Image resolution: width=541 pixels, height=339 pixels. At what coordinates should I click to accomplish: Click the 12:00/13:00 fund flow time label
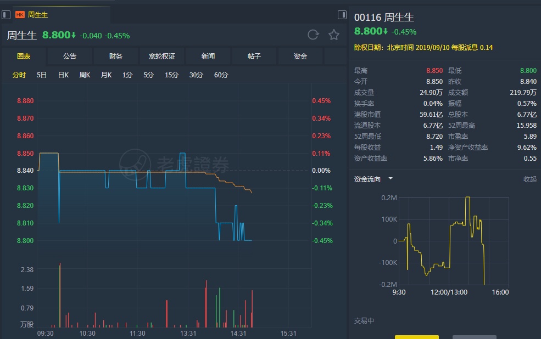(x=449, y=292)
